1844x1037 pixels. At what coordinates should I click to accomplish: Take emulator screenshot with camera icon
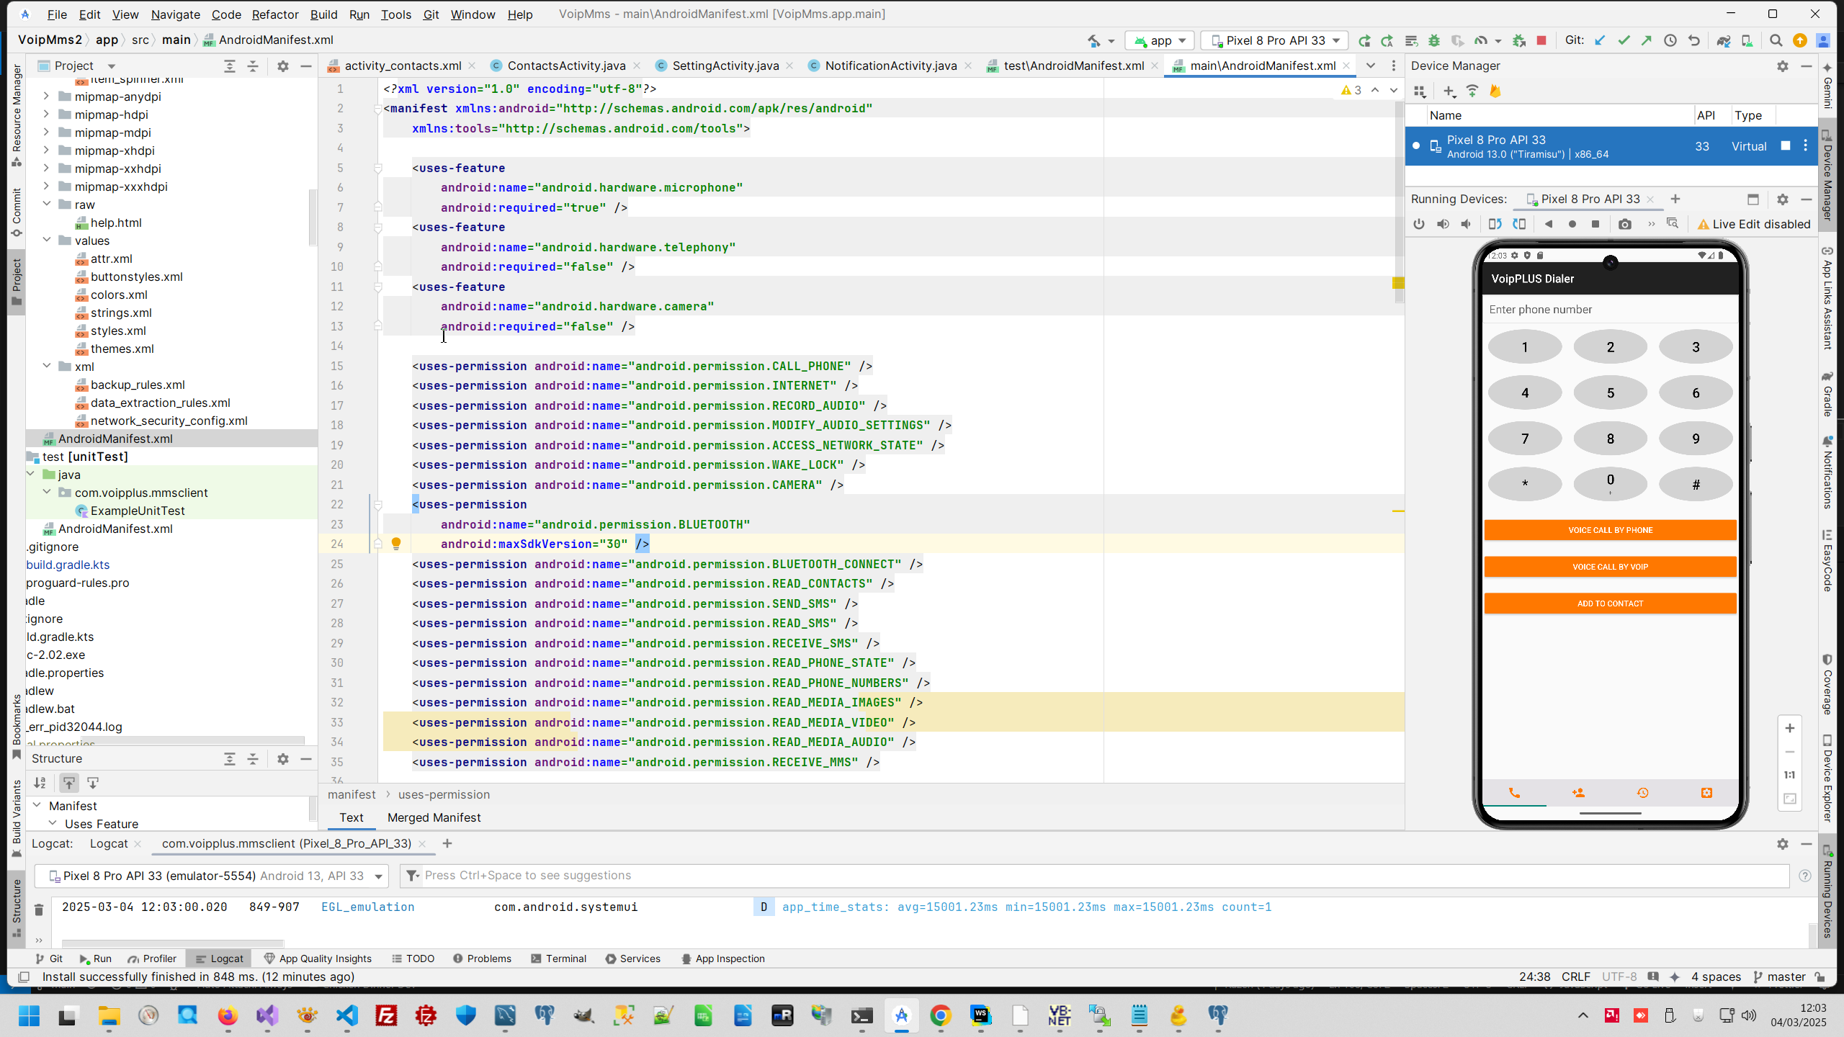pos(1624,224)
